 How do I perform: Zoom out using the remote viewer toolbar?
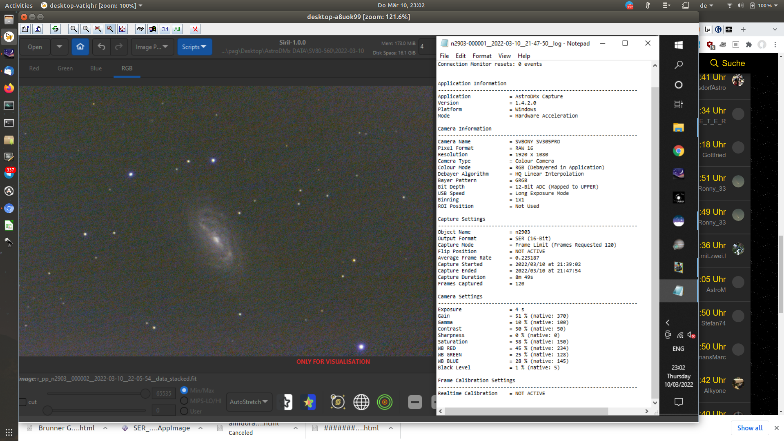73,29
